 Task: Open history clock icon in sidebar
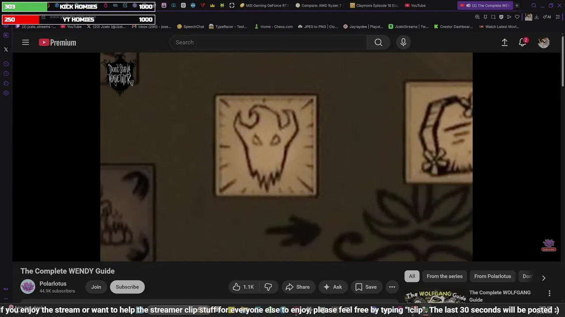[x=6, y=74]
